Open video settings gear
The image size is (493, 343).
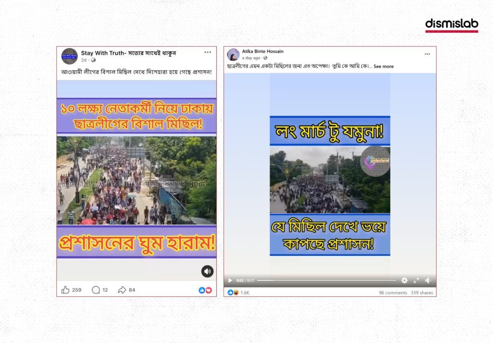point(404,280)
